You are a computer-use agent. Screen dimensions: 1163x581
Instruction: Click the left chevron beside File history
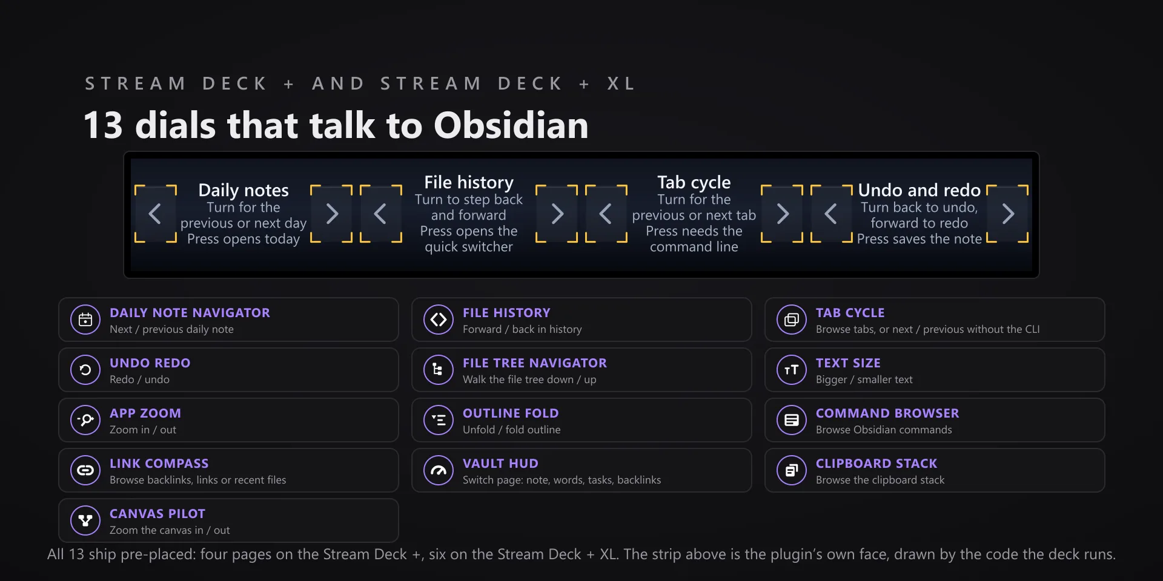pos(380,214)
